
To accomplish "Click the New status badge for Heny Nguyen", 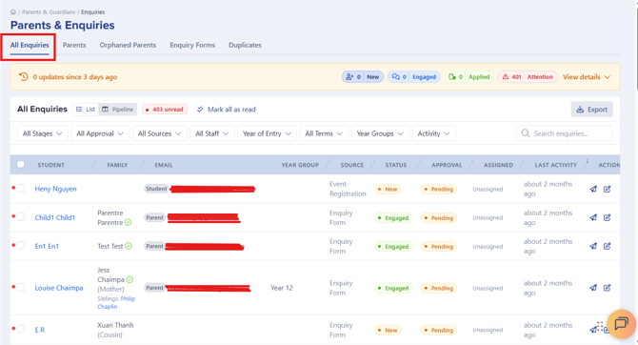I will [x=388, y=189].
